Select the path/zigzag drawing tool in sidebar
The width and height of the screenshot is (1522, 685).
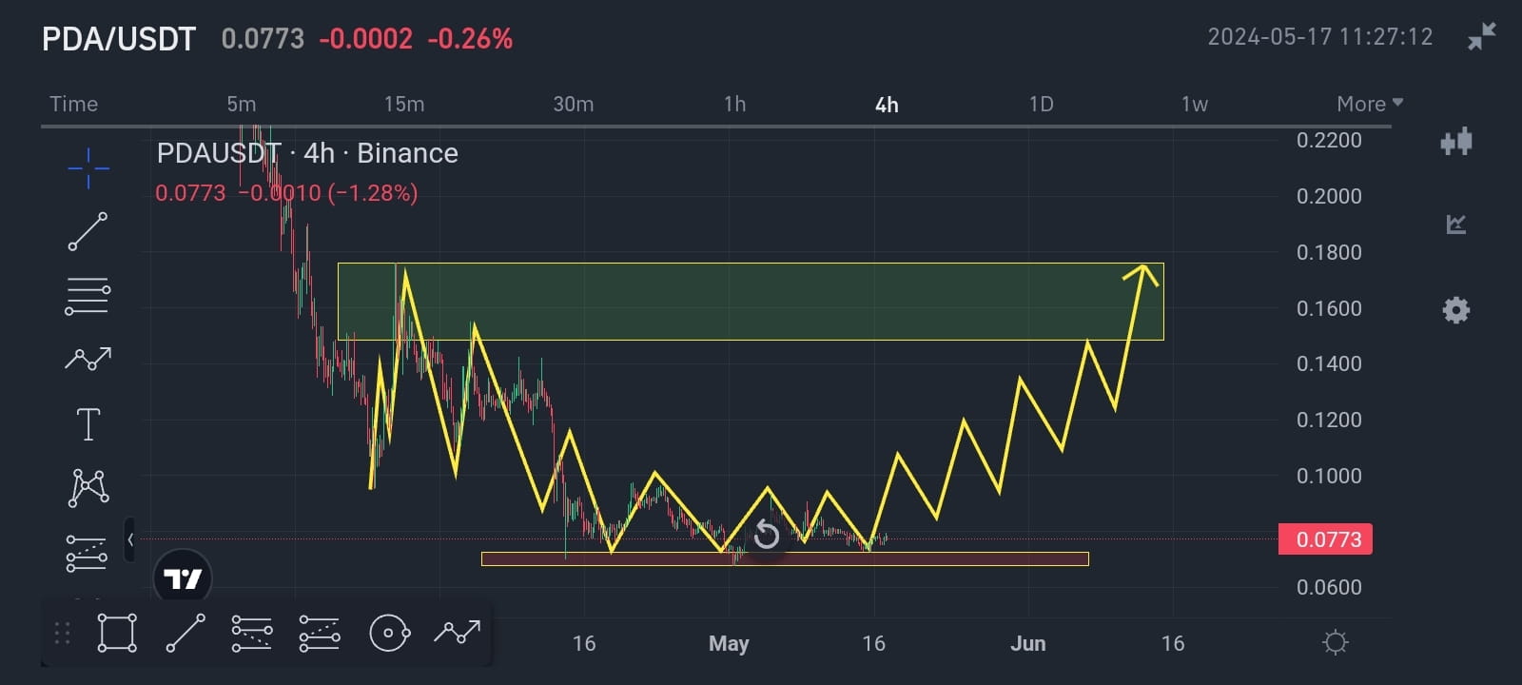(x=88, y=359)
